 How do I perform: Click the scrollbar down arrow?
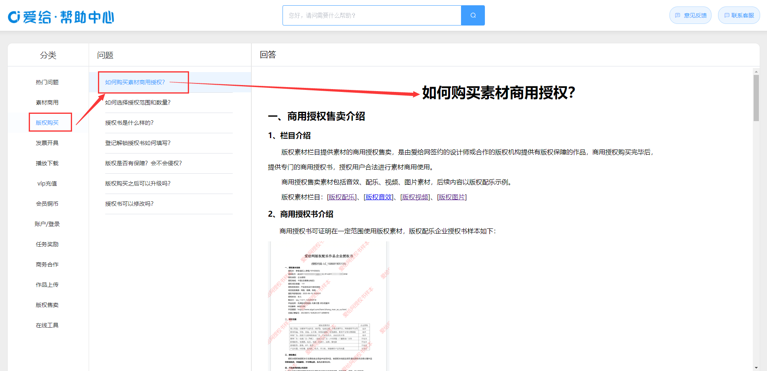[x=756, y=368]
